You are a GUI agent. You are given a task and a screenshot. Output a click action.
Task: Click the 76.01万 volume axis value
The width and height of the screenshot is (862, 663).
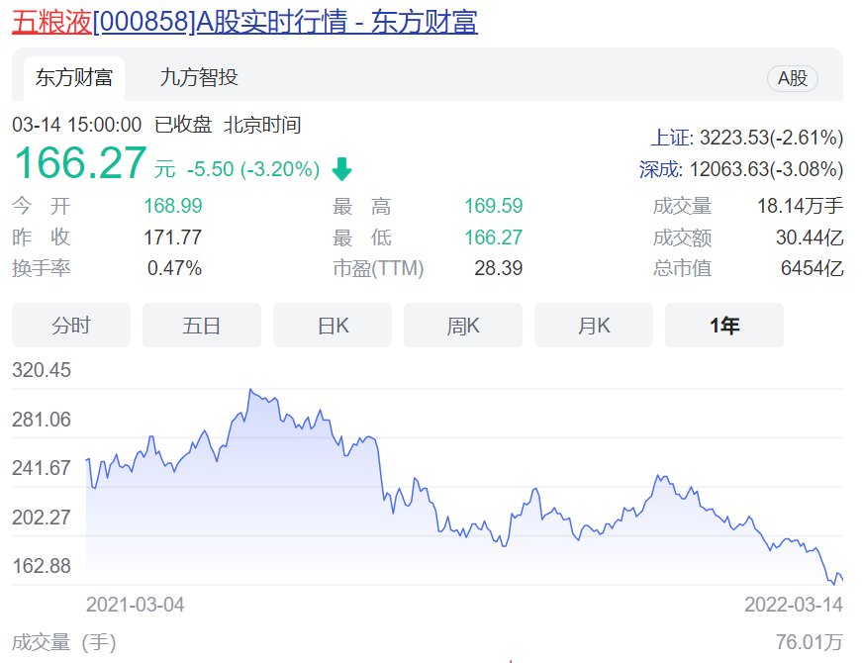810,642
